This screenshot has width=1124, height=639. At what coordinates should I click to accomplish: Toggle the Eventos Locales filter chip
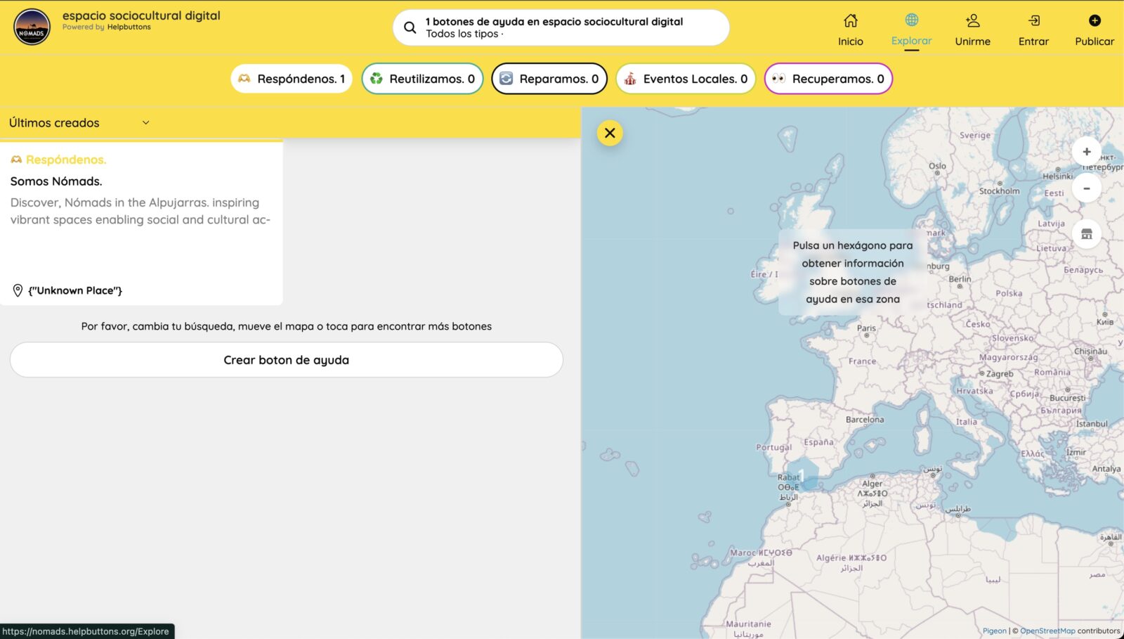click(x=686, y=79)
